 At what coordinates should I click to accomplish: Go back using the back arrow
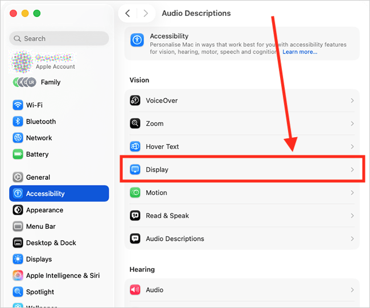coord(128,13)
